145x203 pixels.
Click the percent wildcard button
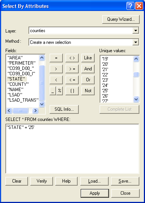pos(59,91)
